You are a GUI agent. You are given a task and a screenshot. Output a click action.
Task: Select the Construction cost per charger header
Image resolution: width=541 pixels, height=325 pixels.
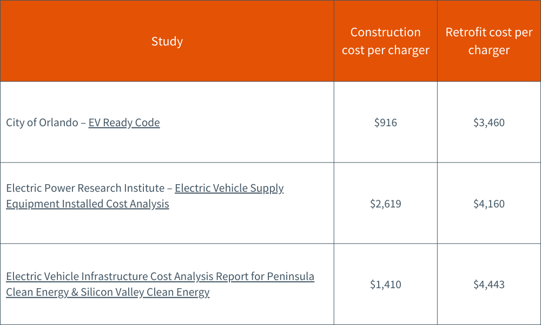tap(385, 41)
